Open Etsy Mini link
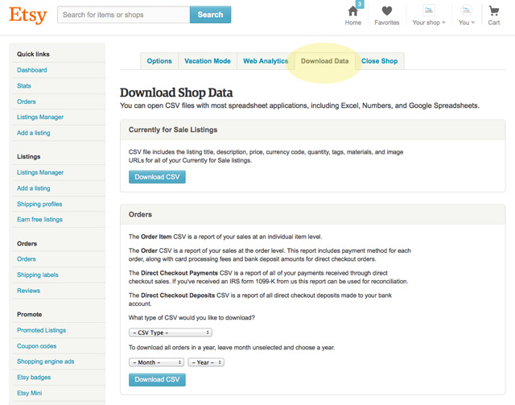515x405 pixels. point(30,393)
